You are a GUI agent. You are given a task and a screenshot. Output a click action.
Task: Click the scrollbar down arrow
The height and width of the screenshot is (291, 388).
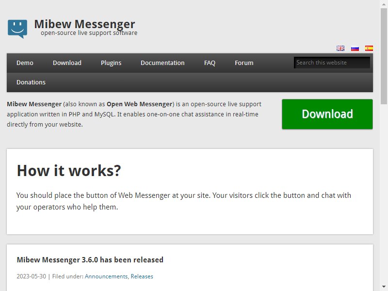[x=384, y=287]
